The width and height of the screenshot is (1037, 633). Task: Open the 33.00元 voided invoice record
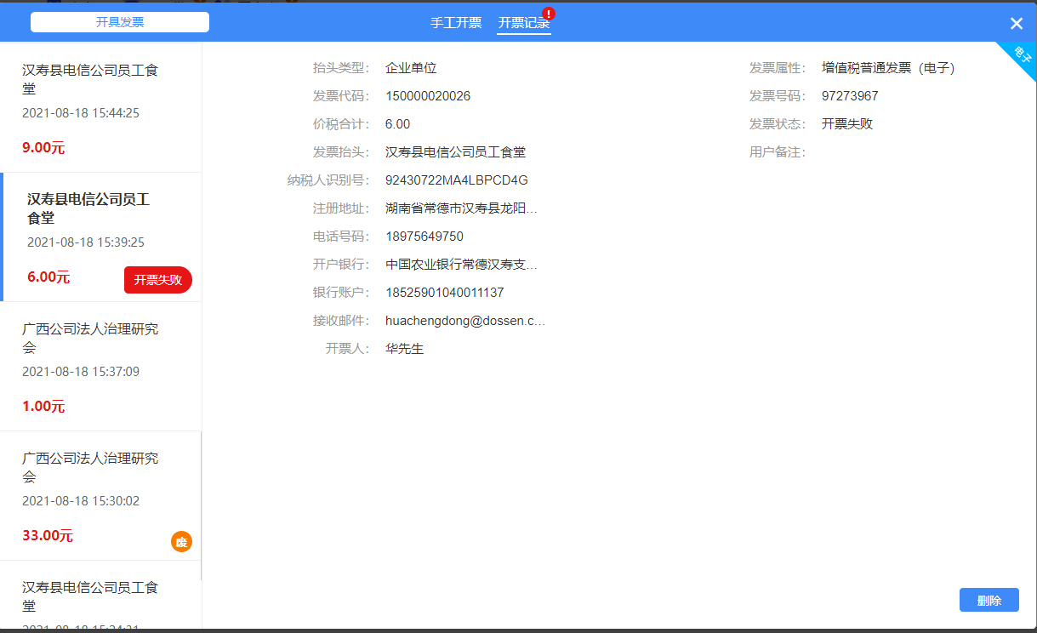point(100,496)
